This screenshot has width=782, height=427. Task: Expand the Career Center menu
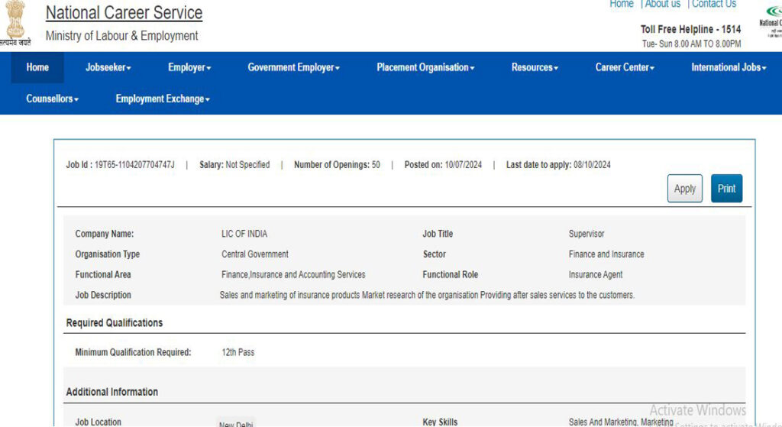click(625, 67)
